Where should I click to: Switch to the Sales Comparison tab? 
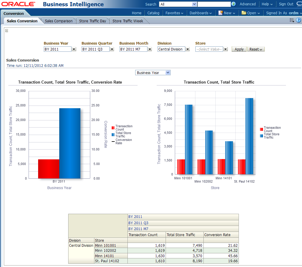pyautogui.click(x=59, y=21)
